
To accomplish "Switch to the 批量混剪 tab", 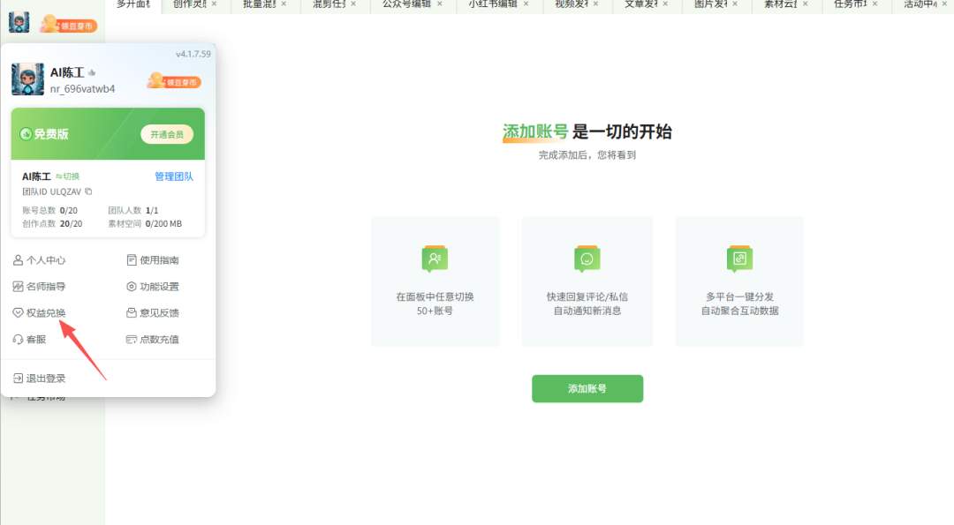I will (259, 5).
